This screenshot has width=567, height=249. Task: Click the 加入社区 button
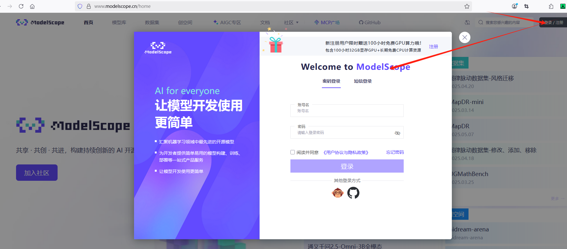pos(37,173)
